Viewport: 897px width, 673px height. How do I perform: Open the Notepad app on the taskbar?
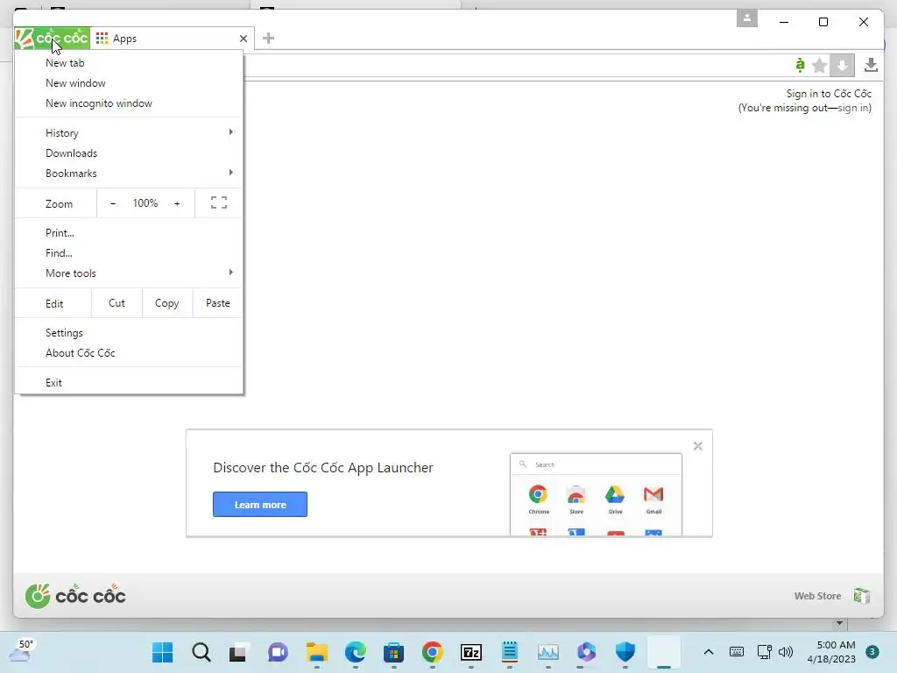click(x=509, y=652)
